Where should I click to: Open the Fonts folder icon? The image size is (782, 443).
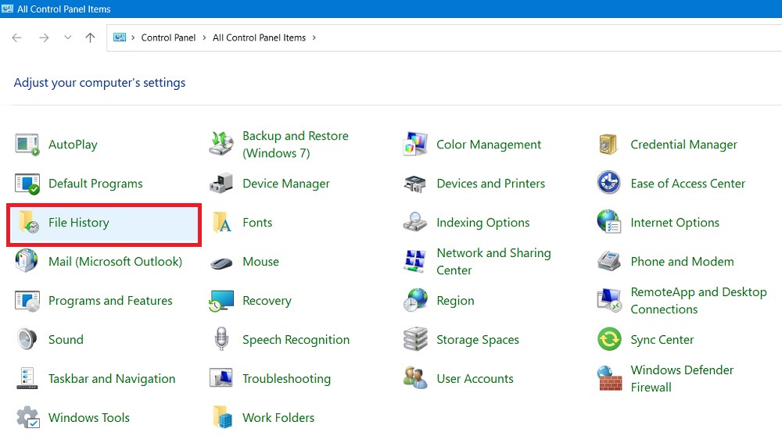222,223
